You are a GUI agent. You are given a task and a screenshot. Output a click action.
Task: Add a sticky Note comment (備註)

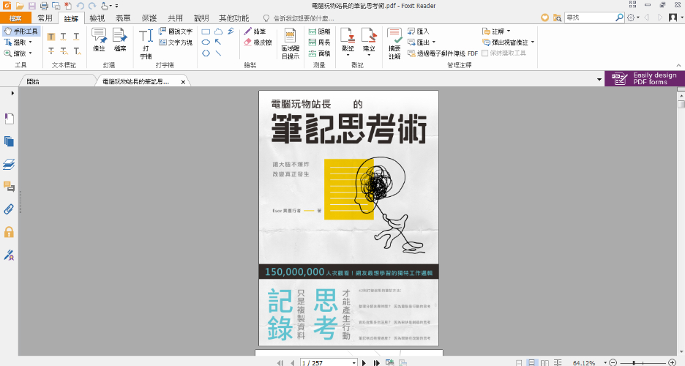click(x=100, y=40)
